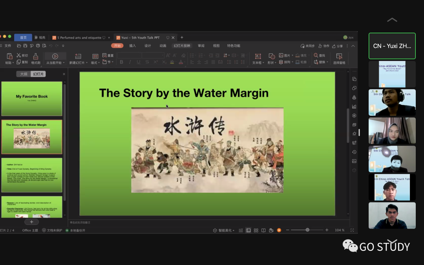Click the 未同步 (not synced) cloud button

(x=308, y=46)
